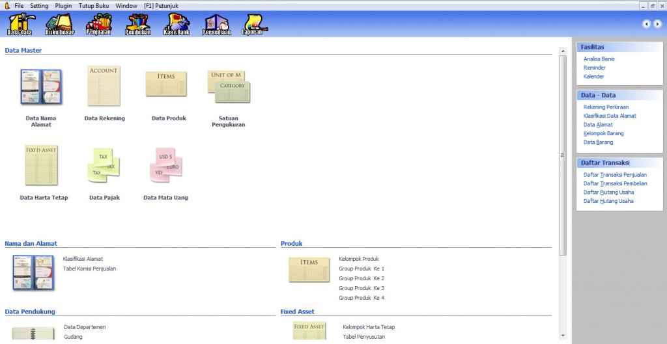Open the Buku besar toolbar module
The width and height of the screenshot is (667, 344).
pyautogui.click(x=60, y=24)
